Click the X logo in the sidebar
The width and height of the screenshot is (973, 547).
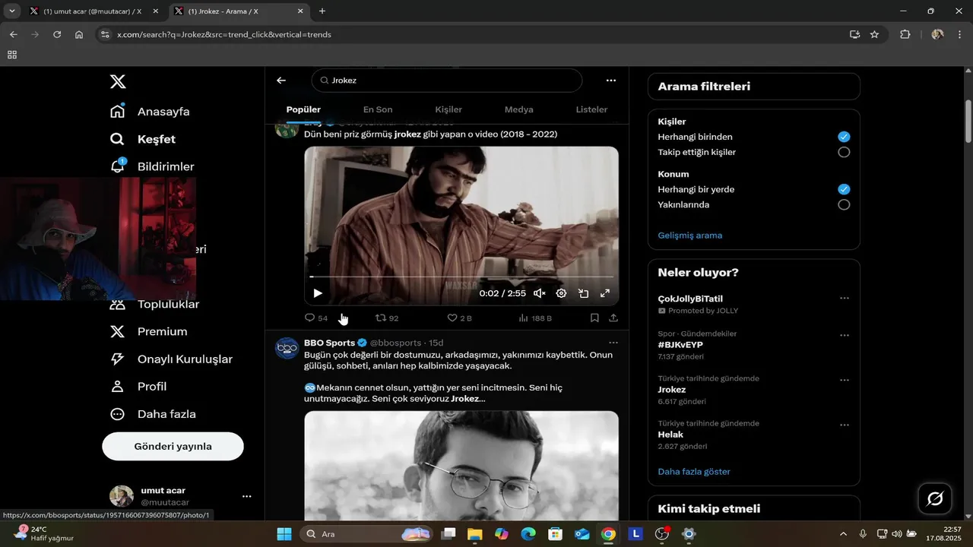click(118, 82)
